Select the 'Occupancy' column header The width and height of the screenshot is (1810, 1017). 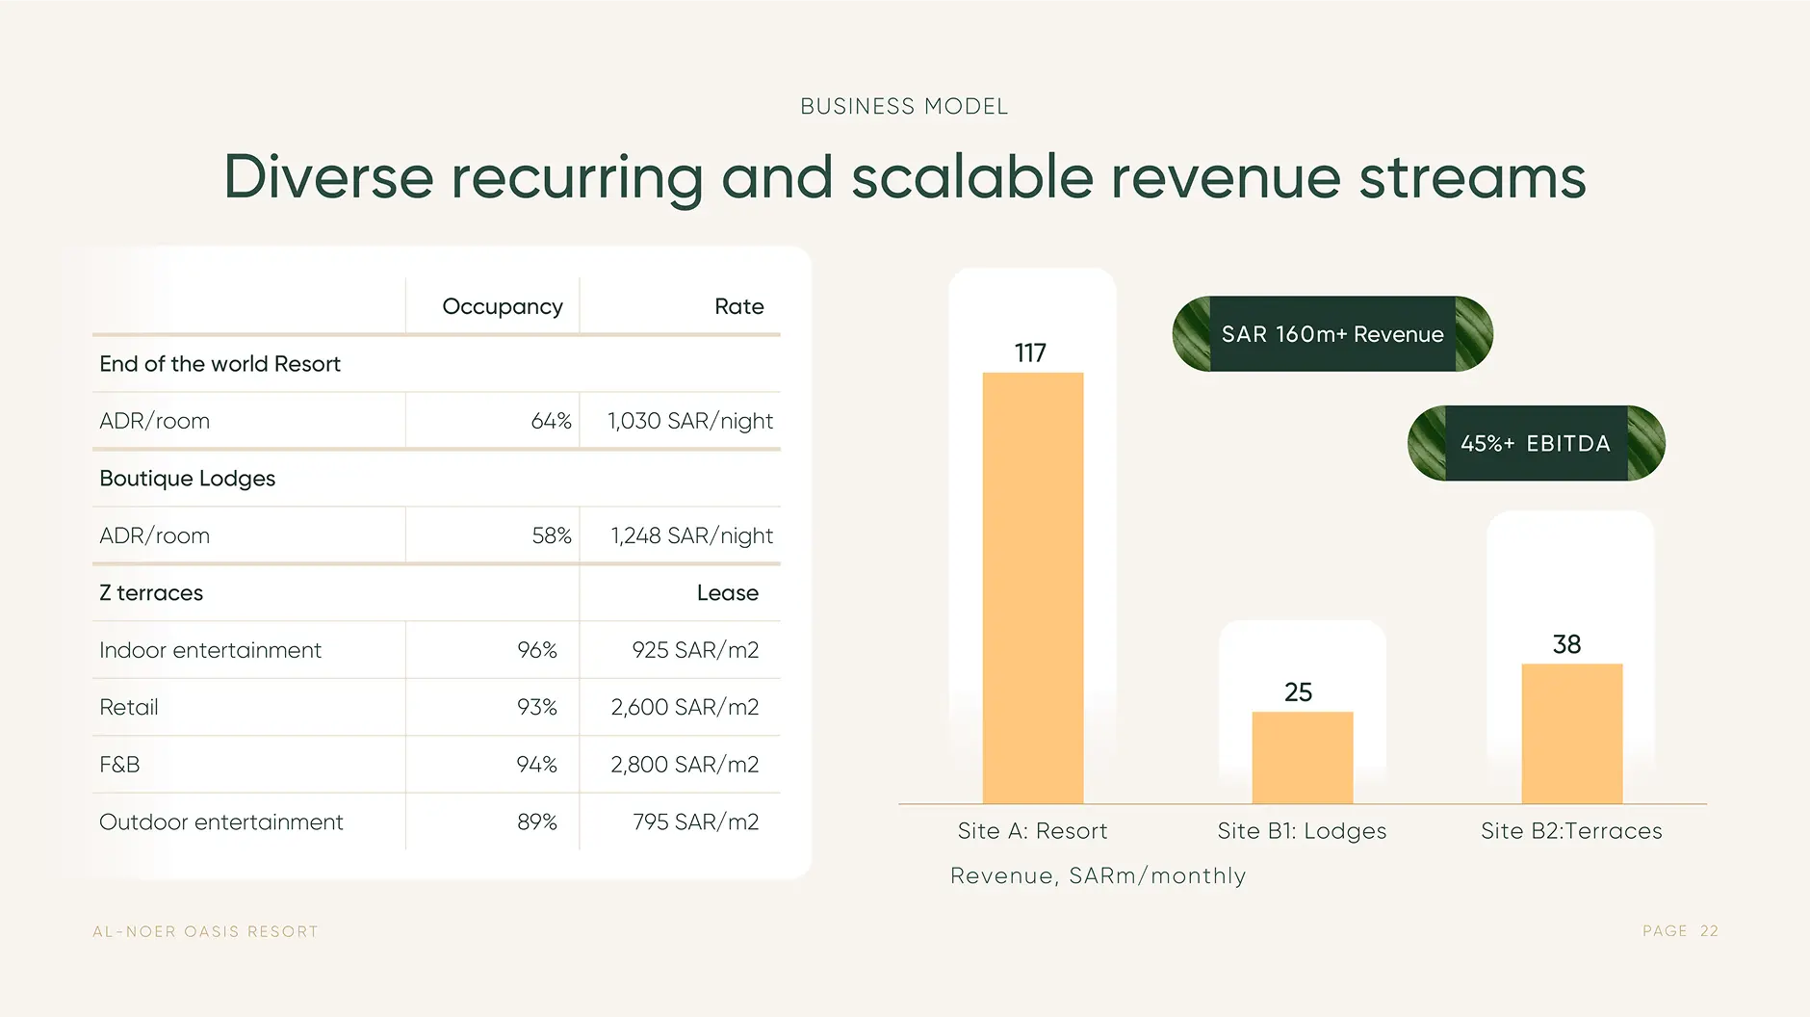502,306
